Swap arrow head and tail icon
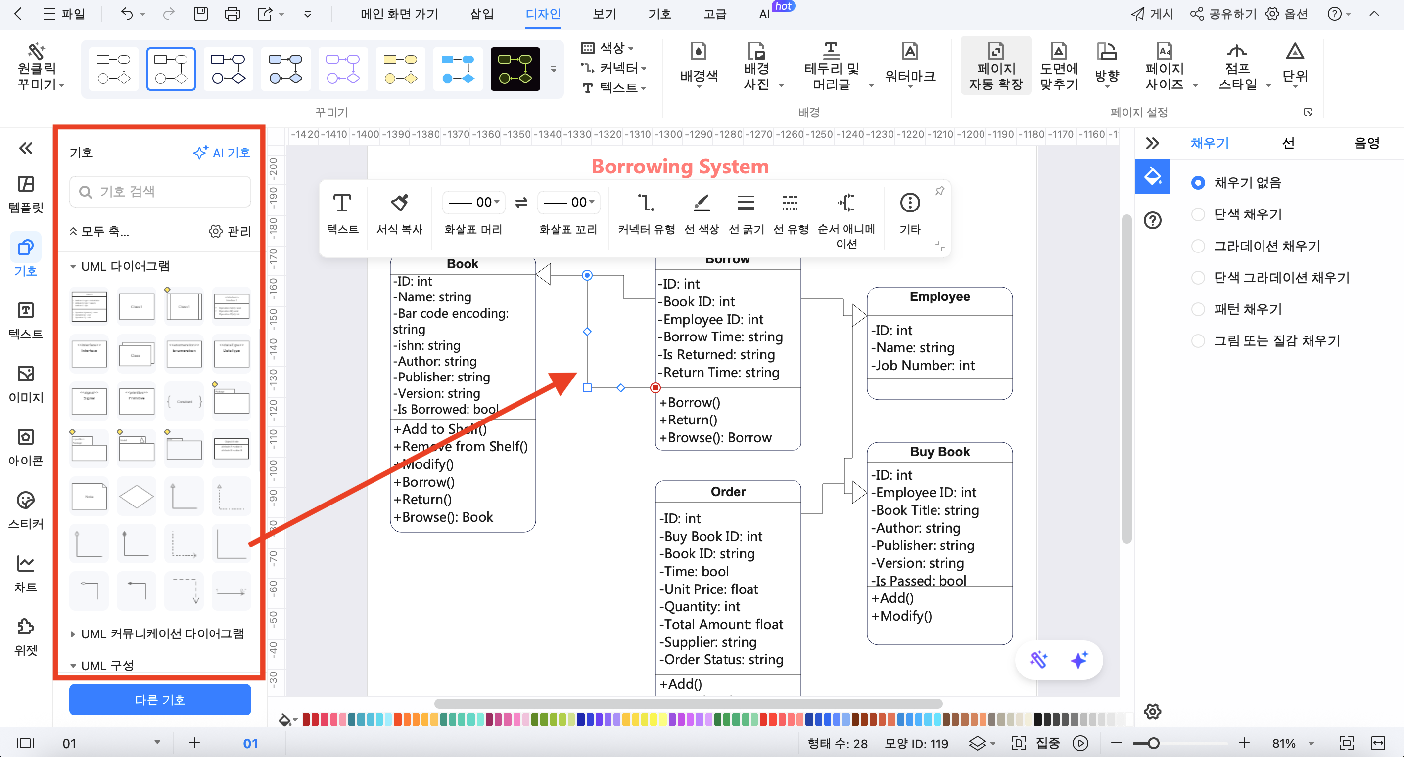Screen dimensions: 1404x757 (x=521, y=203)
